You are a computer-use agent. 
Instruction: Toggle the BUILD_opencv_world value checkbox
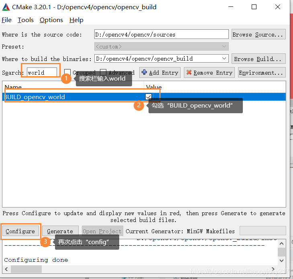(149, 97)
